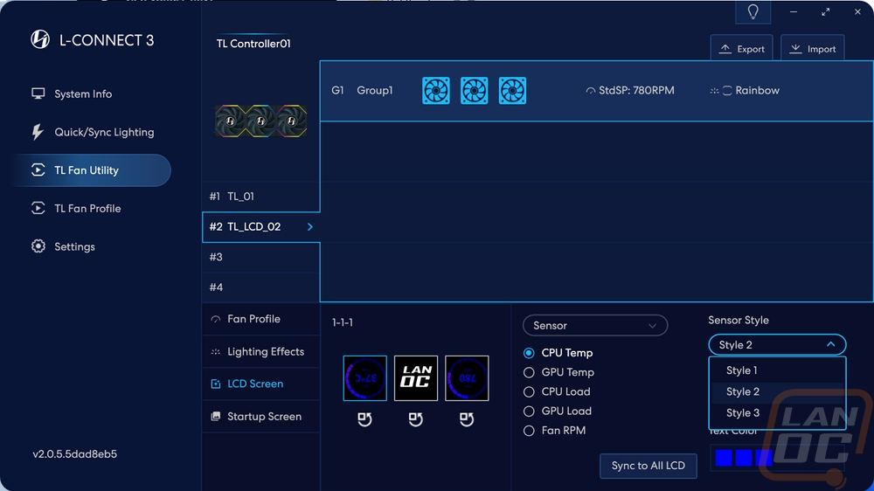Click the three-fan preview thumbnail
The image size is (874, 491).
pos(260,121)
